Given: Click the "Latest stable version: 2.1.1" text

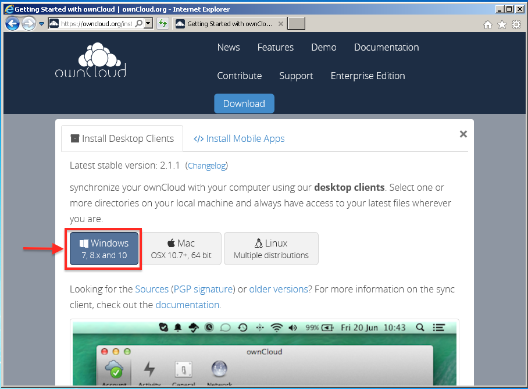Looking at the screenshot, I should pyautogui.click(x=124, y=165).
